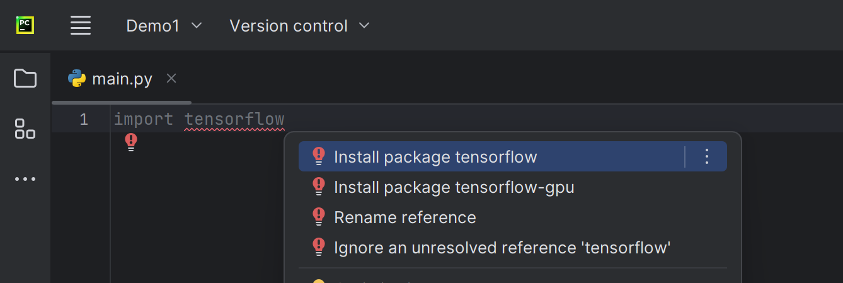Choose Install package tensorflow
The image size is (843, 283).
(435, 157)
